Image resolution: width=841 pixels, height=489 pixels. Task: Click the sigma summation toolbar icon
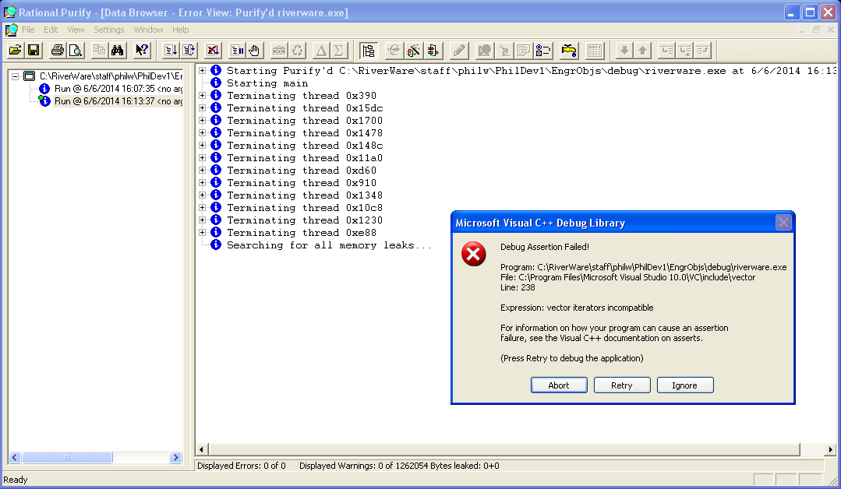[339, 51]
